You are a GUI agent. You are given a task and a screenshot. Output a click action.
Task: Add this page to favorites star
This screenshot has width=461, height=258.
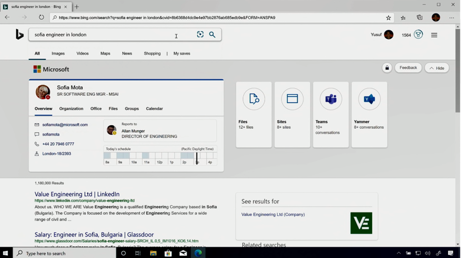[389, 18]
